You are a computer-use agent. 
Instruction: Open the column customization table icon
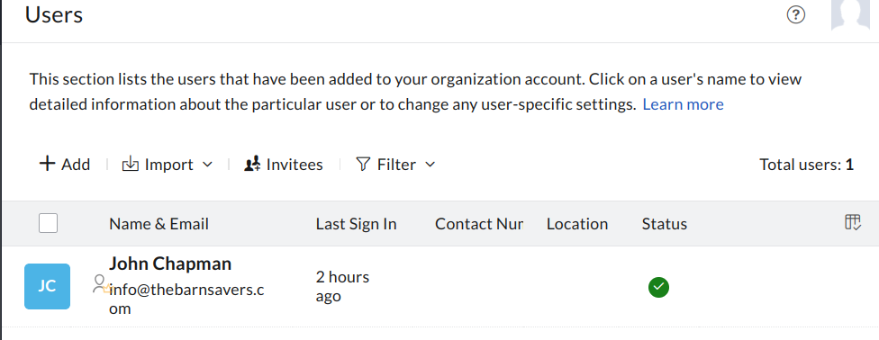[852, 222]
